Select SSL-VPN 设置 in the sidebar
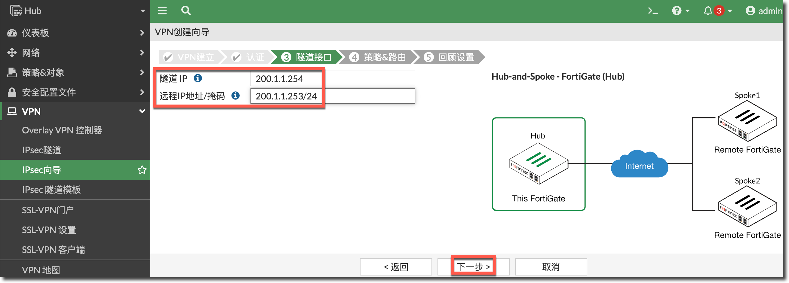The height and width of the screenshot is (283, 789). 48,230
